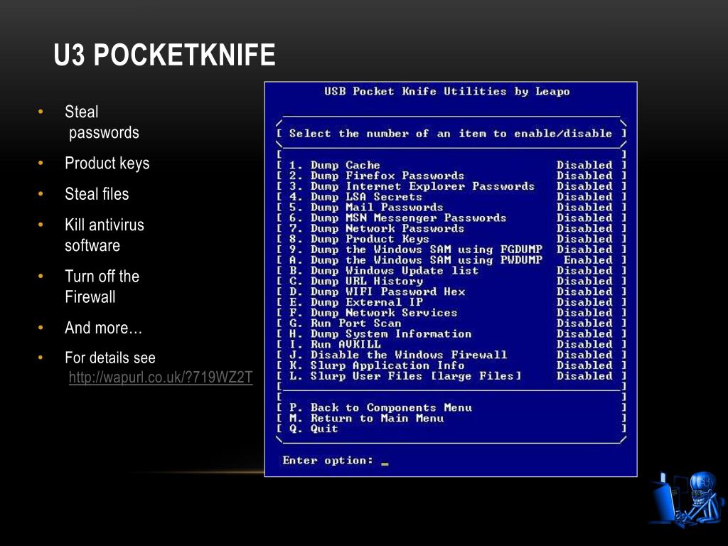This screenshot has height=546, width=728.
Task: Click Disabled status of Dump Cache row
Action: coord(584,165)
